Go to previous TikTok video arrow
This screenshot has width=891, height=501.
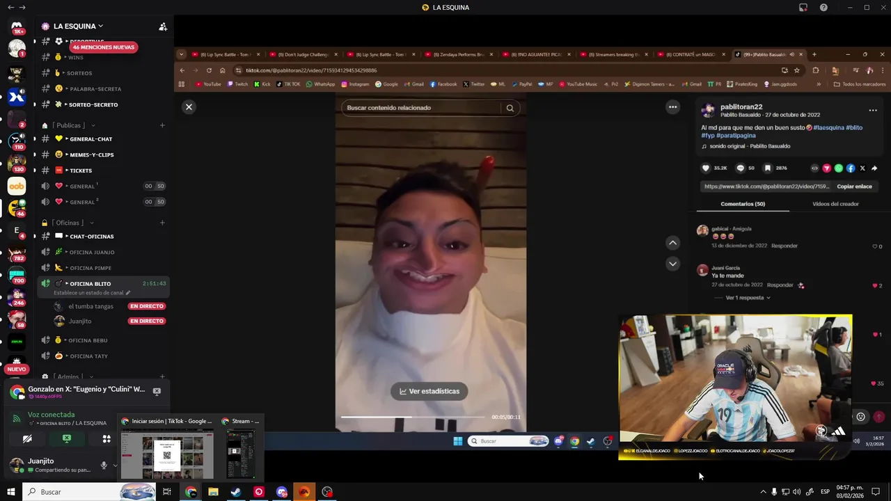[x=672, y=243]
